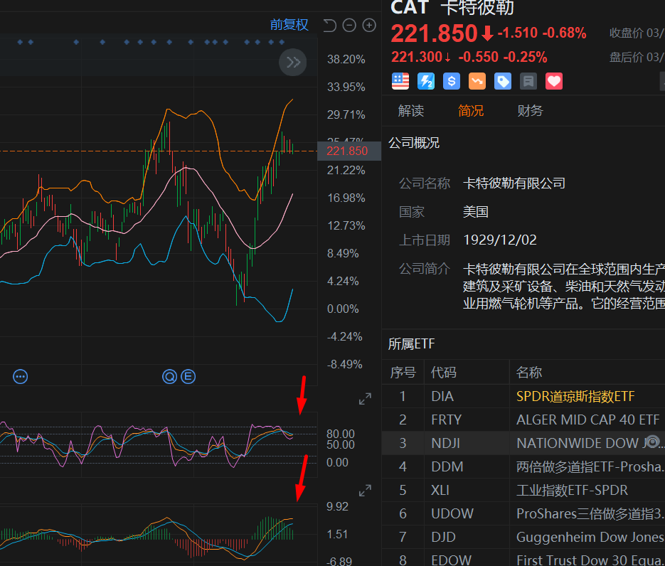Image resolution: width=665 pixels, height=566 pixels.
Task: Zoom in the chart with plus icon
Action: pyautogui.click(x=369, y=26)
